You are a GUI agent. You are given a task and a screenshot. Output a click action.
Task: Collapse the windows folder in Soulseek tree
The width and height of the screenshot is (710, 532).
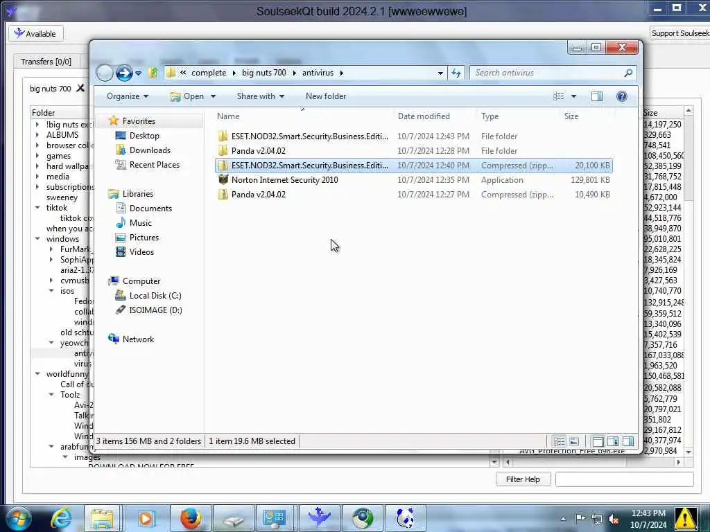click(x=37, y=239)
